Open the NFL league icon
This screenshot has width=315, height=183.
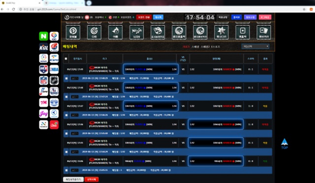click(44, 80)
